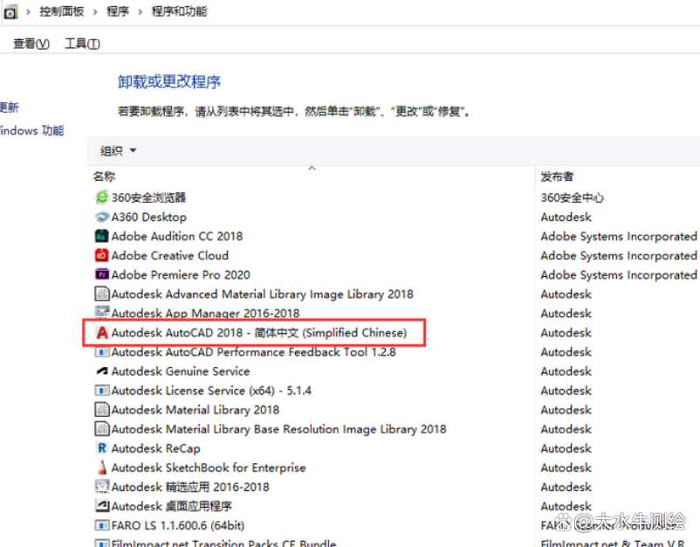This screenshot has height=547, width=700.
Task: Select Autodesk 精选应用 2016-2018 entry
Action: click(x=190, y=487)
